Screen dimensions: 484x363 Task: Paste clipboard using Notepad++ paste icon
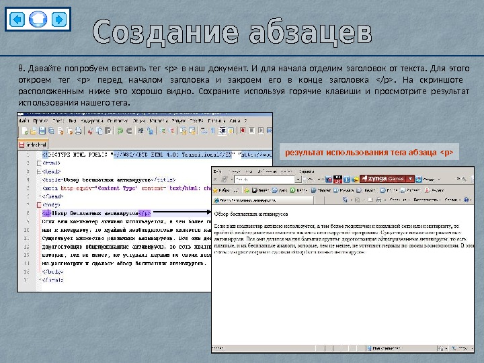click(x=108, y=131)
